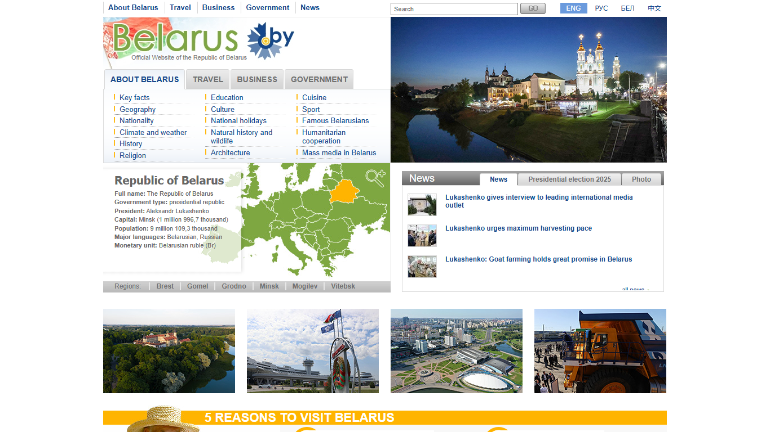Click the 5 Reasons to Visit Belarus banner

tap(385, 418)
